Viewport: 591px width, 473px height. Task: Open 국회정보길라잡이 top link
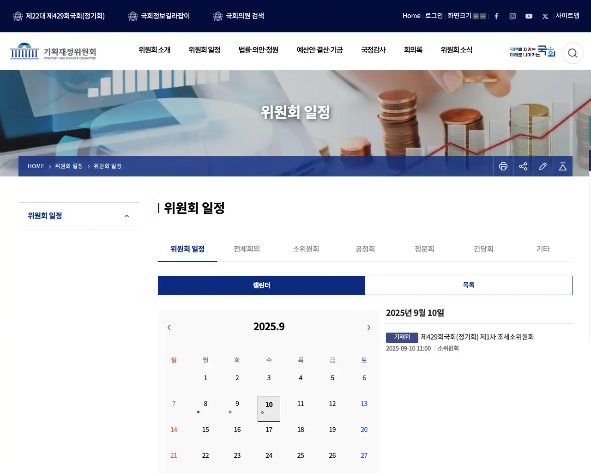click(159, 16)
